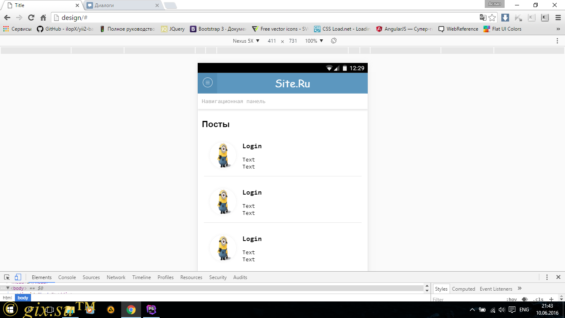Open the Action Center notifications
565x318 pixels.
pyautogui.click(x=512, y=310)
